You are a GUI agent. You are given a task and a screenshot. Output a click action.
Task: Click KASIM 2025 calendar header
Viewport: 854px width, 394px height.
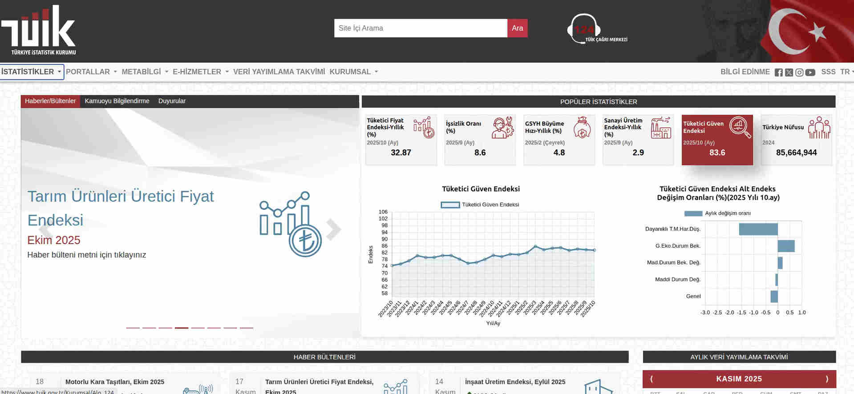(739, 379)
